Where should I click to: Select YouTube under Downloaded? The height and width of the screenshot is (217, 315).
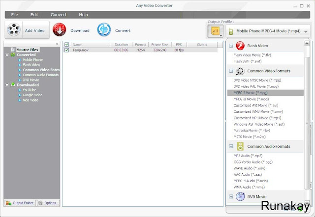click(x=30, y=90)
